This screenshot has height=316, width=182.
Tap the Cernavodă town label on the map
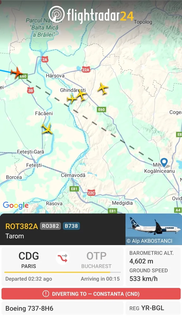[x=73, y=175]
